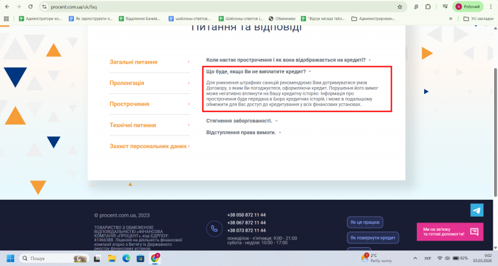The image size is (498, 266).
Task: Open the Як зареєструвати о... bookmark
Action: click(x=91, y=19)
